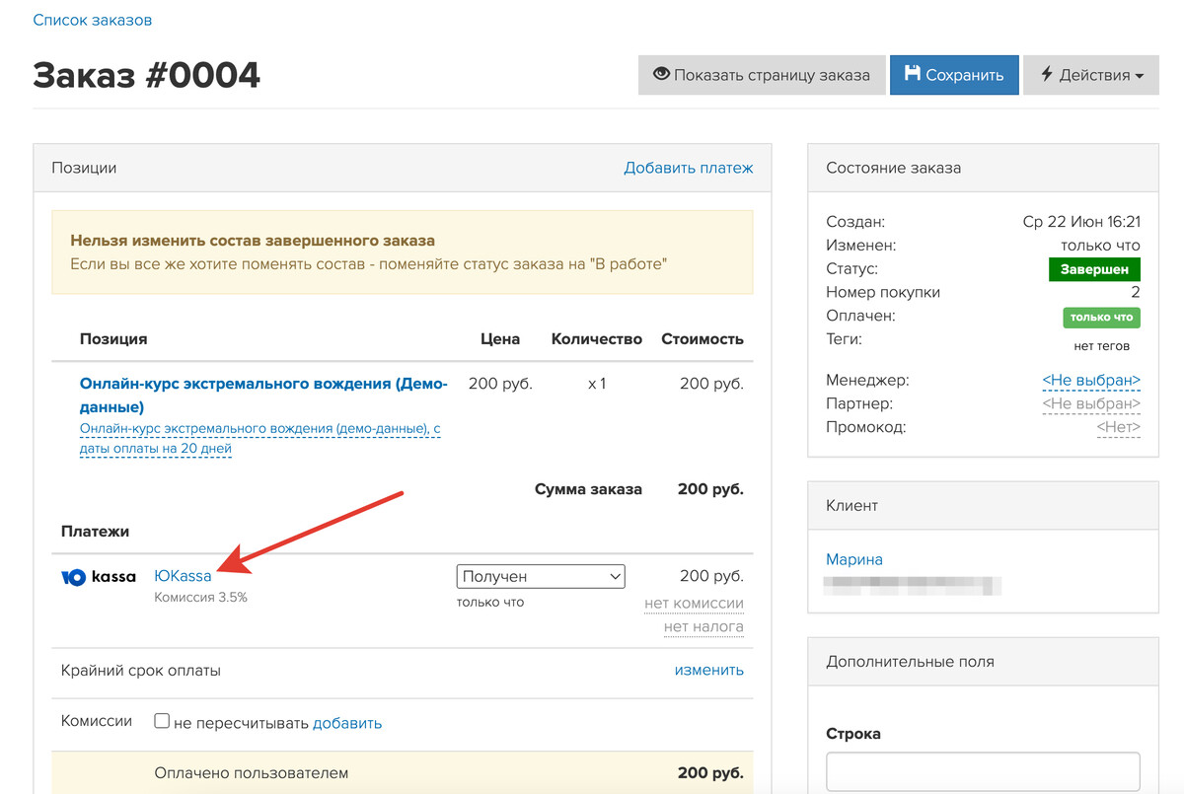The image size is (1184, 794).
Task: Click the Добавить платеж link
Action: tap(688, 168)
